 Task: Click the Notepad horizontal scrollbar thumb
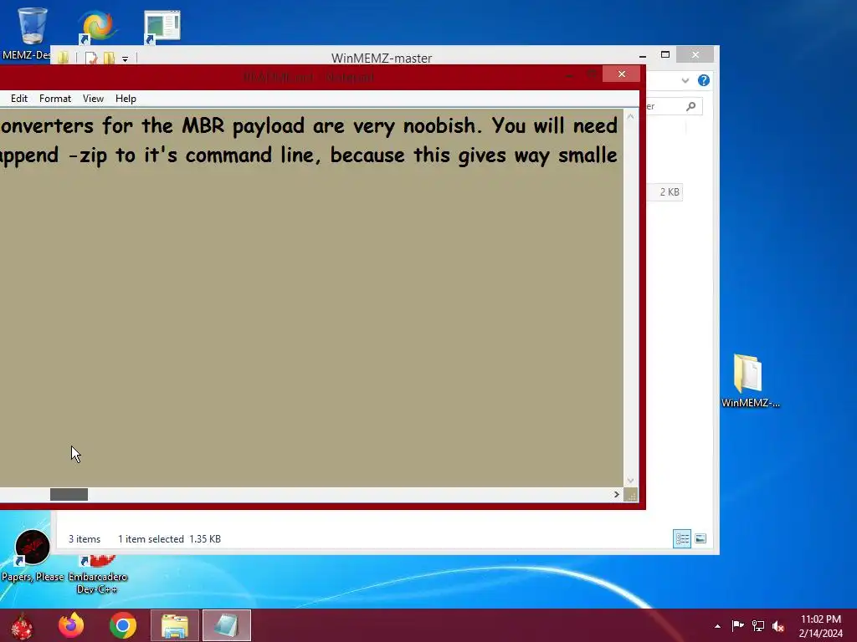[69, 495]
